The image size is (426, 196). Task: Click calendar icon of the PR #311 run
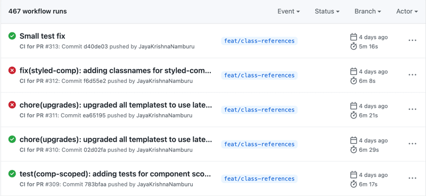[x=354, y=106]
